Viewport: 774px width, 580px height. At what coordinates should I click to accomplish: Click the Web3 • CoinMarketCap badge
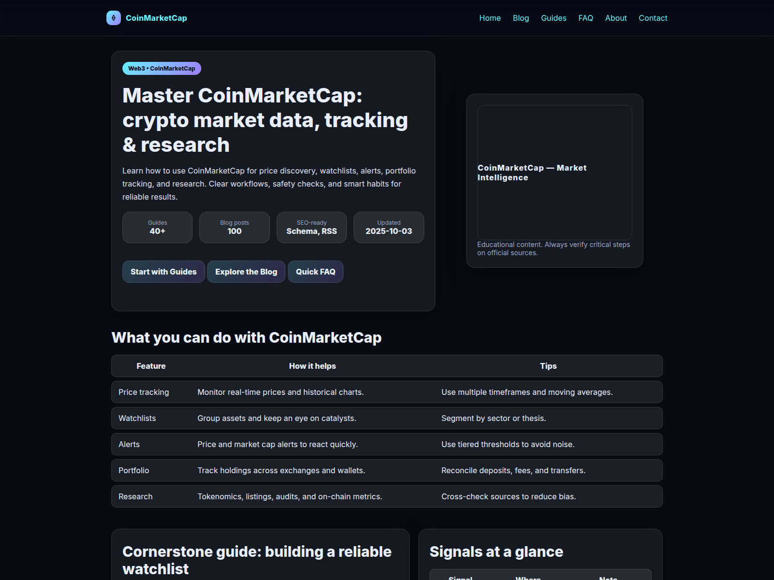tap(162, 68)
